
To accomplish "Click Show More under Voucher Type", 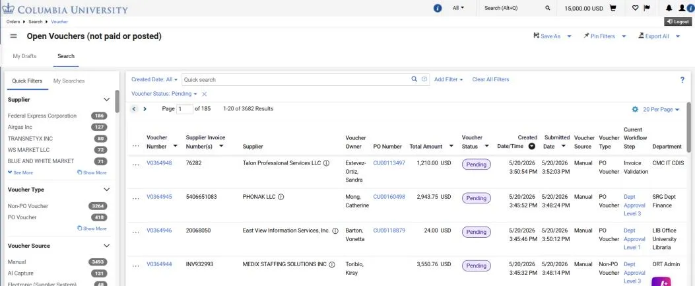I will click(92, 229).
